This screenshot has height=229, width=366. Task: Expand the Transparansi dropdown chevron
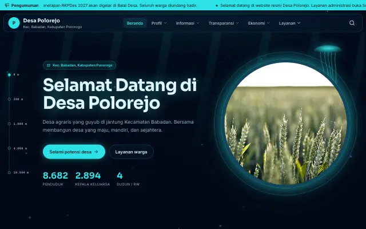click(x=237, y=23)
